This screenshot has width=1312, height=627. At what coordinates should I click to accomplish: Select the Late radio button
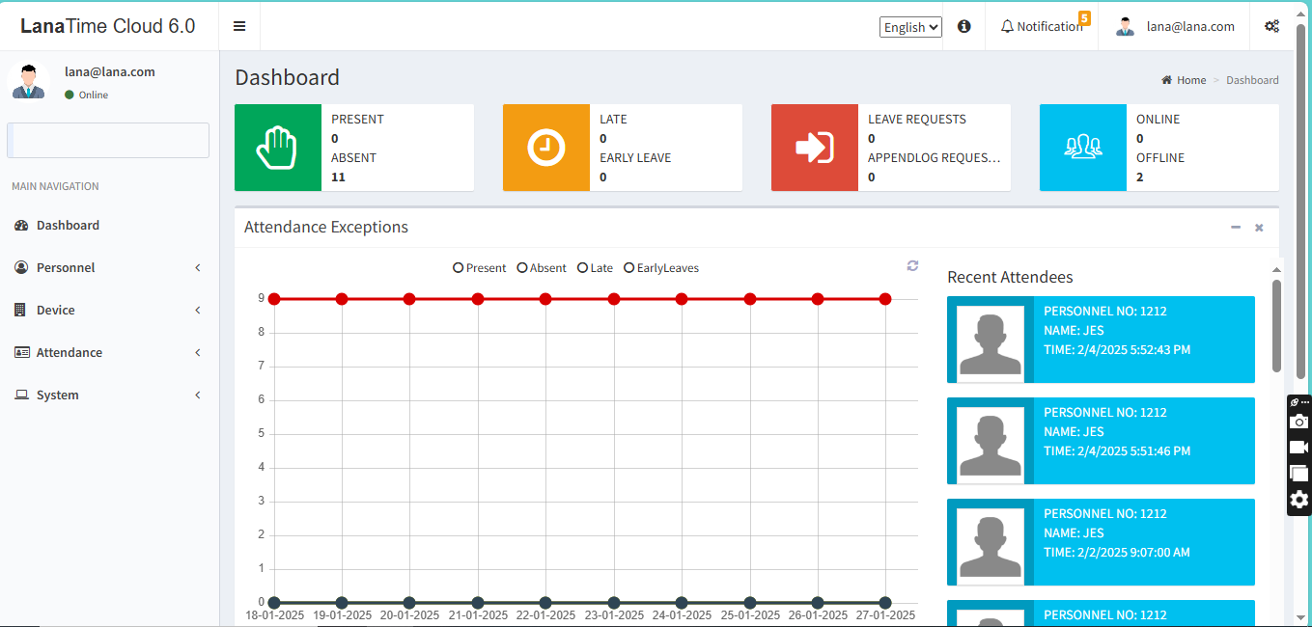point(582,268)
